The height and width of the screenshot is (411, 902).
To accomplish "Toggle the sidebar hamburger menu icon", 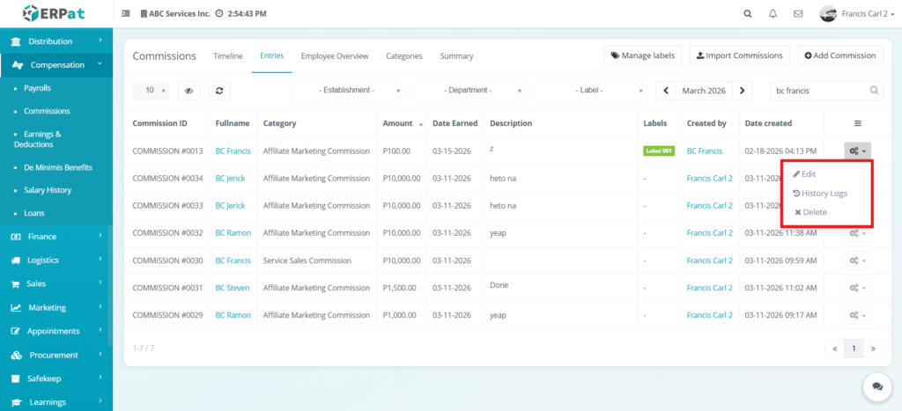I will pyautogui.click(x=125, y=14).
